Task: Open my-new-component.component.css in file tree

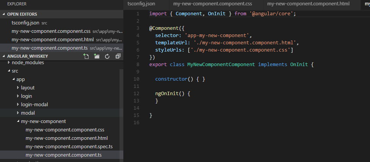Action: click(65, 130)
